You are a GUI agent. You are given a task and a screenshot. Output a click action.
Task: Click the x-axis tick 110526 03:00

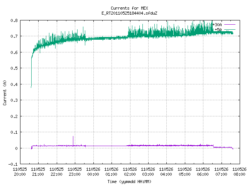click(x=148, y=172)
